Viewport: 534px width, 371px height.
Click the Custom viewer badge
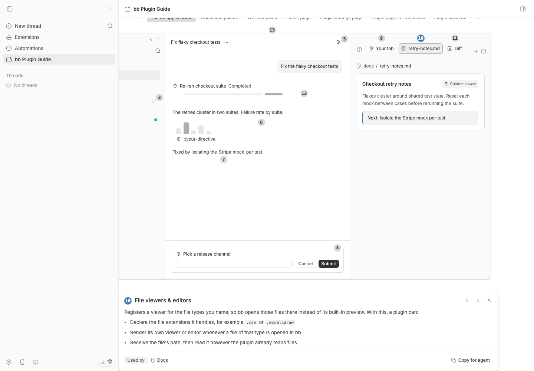(x=460, y=84)
